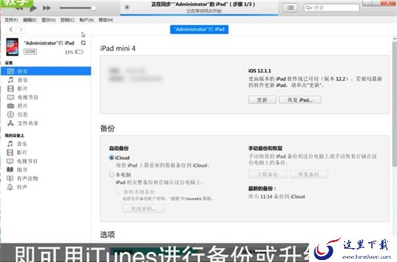The height and width of the screenshot is (262, 397).
Task: Click the 更新 button
Action: [x=262, y=100]
